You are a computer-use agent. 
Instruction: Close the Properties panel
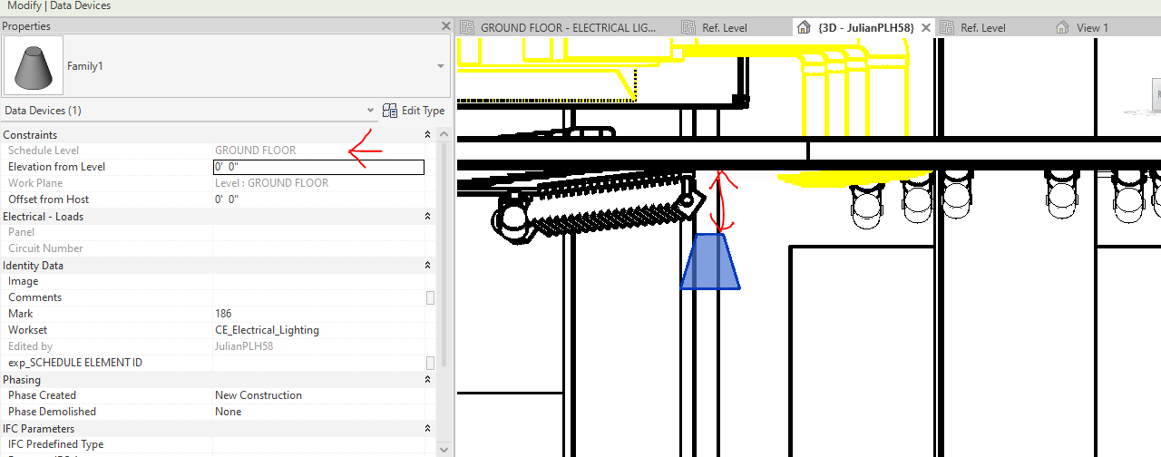tap(445, 26)
